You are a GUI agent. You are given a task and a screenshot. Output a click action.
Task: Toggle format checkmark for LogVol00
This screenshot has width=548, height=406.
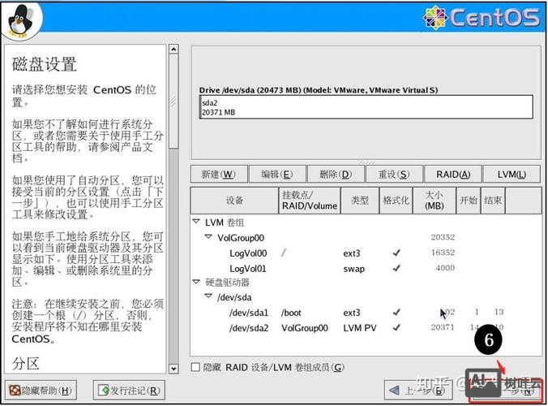click(x=396, y=253)
